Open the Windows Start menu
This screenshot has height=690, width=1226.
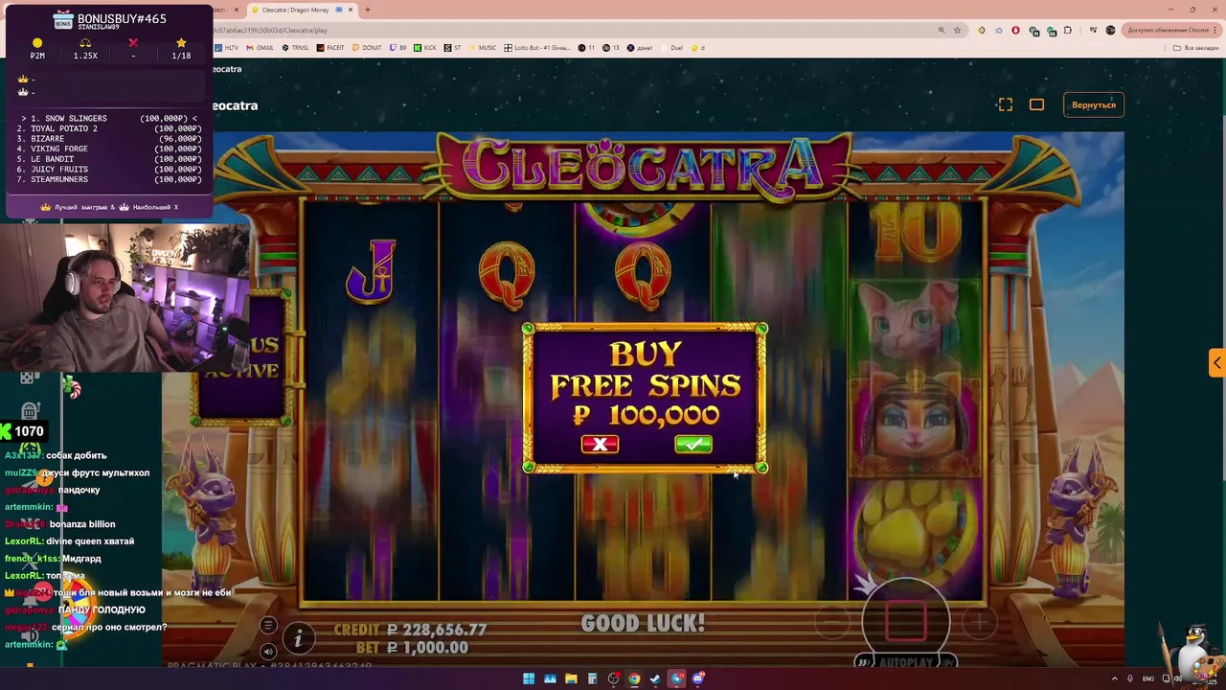point(528,678)
